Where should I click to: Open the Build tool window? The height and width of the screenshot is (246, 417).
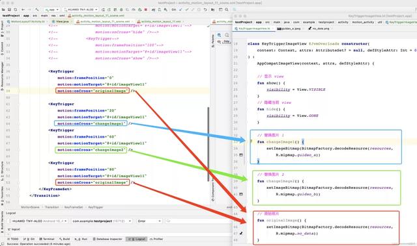tap(65, 239)
